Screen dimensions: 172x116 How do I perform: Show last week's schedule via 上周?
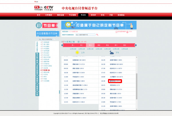(81, 42)
